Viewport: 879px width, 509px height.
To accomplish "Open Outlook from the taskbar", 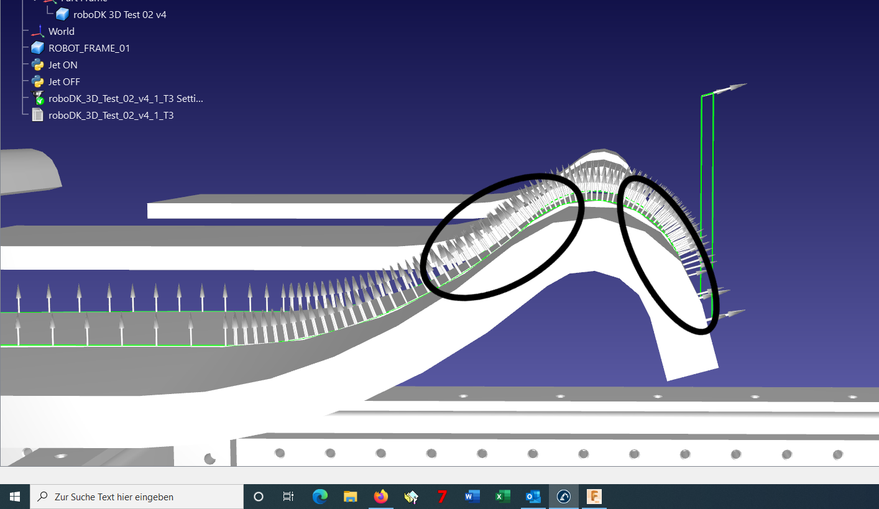I will click(x=533, y=497).
